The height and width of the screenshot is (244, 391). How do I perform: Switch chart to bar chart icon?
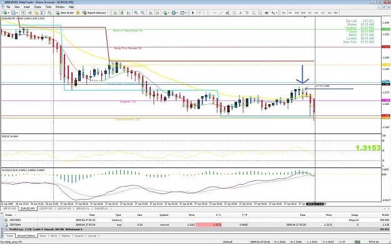(x=116, y=12)
